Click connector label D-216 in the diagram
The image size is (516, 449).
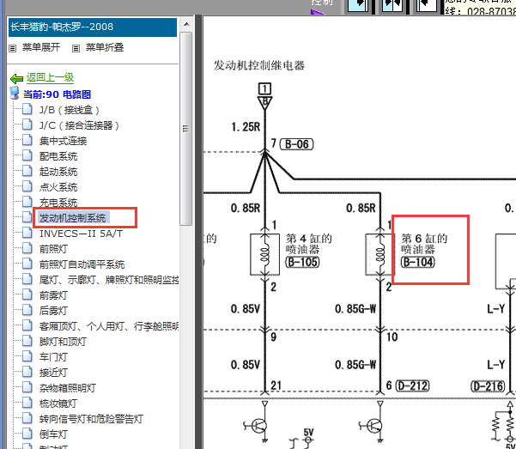(488, 386)
